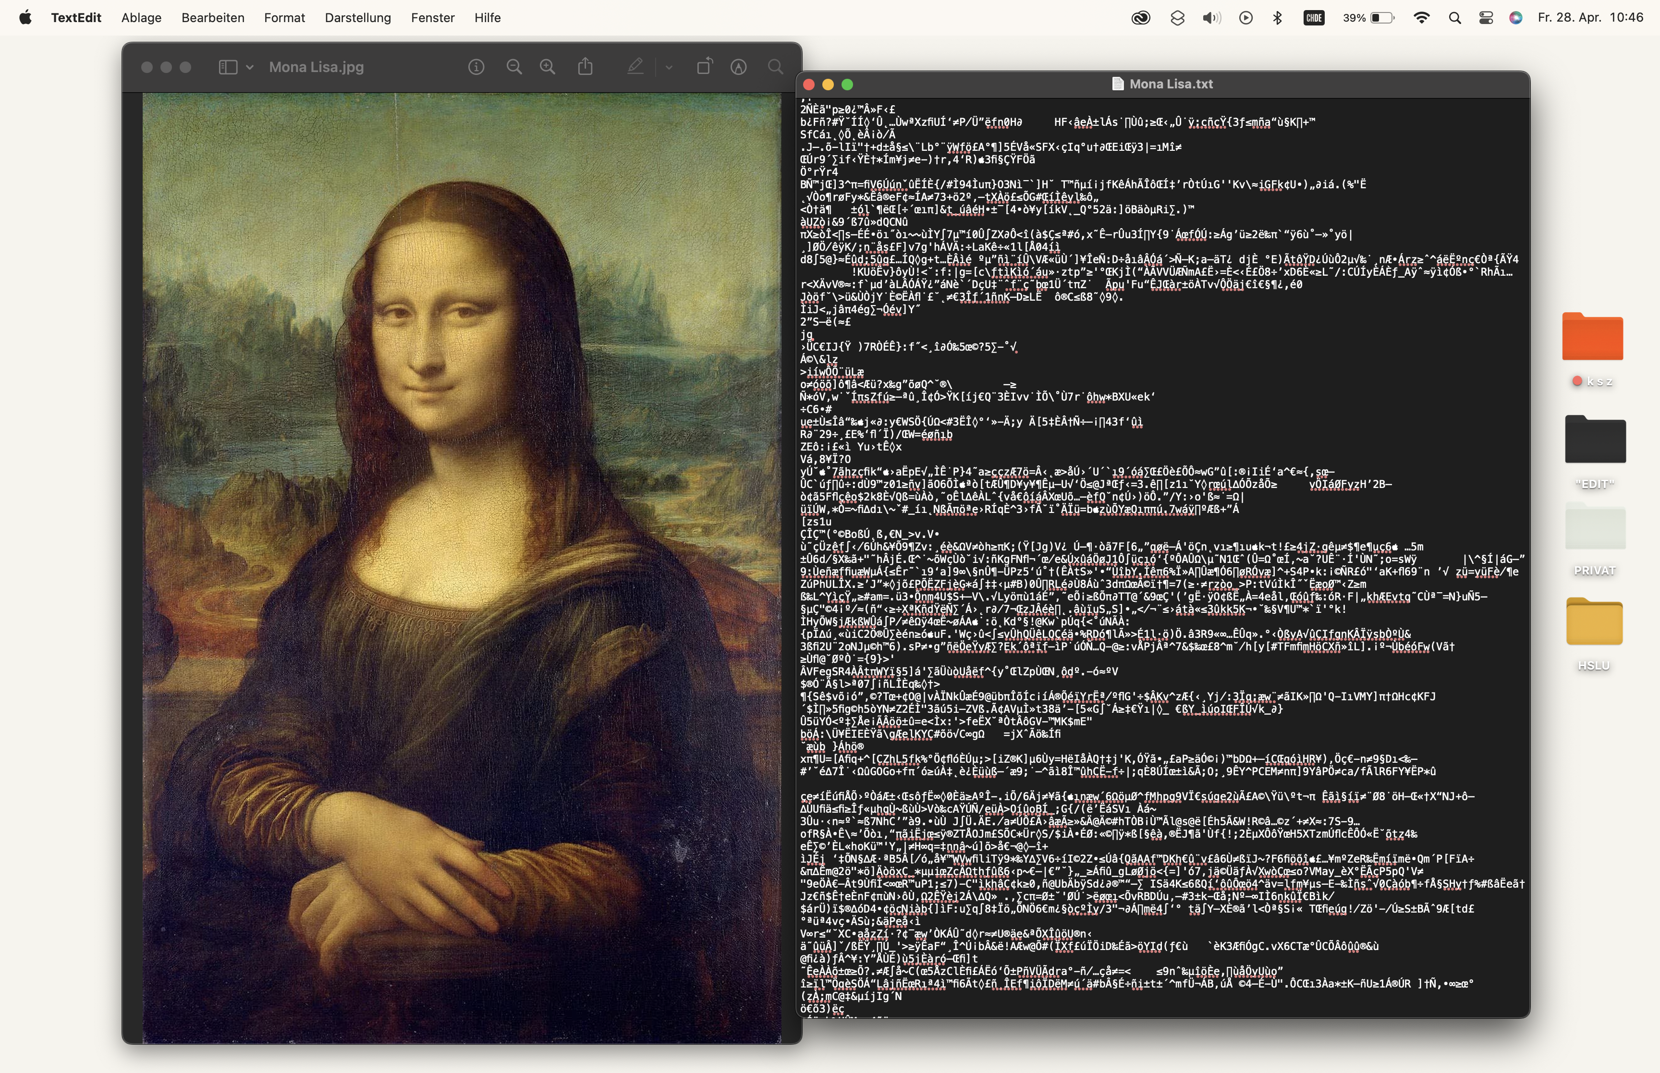Image resolution: width=1660 pixels, height=1073 pixels.
Task: Open search in the Preview toolbar
Action: pyautogui.click(x=775, y=67)
